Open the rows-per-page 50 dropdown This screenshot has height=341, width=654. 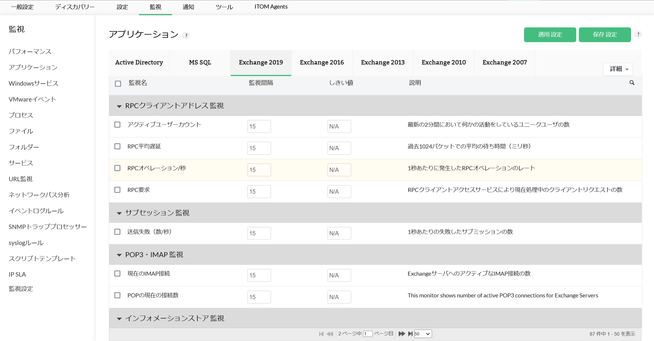[423, 334]
